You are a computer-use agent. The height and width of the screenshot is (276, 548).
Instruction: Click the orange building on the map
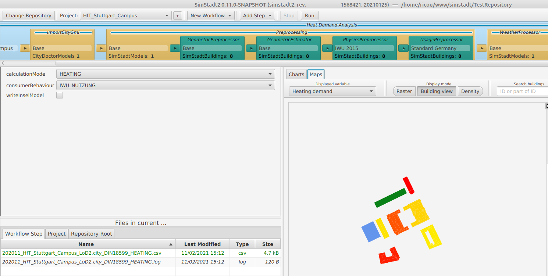pyautogui.click(x=397, y=222)
